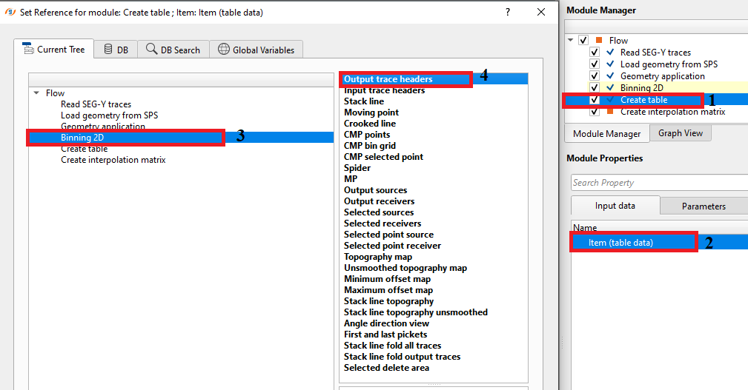Choose Stack line fold output traces item
Viewport: 748px width, 390px height.
coord(402,357)
